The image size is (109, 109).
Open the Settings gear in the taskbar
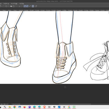pos(64,107)
